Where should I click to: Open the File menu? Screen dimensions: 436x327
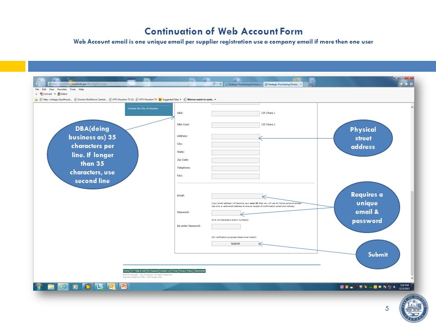click(x=37, y=89)
